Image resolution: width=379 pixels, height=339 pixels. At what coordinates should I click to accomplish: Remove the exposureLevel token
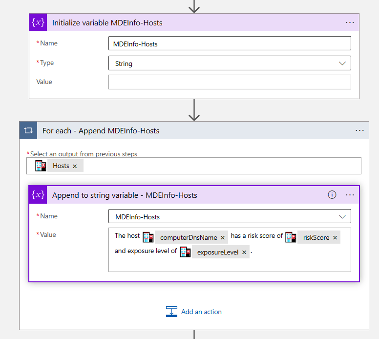244,253
